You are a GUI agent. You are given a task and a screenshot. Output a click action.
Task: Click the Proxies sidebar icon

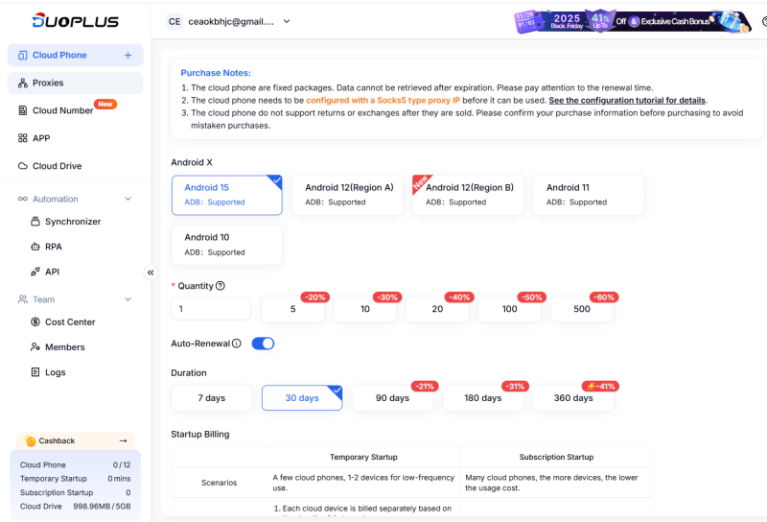point(23,83)
